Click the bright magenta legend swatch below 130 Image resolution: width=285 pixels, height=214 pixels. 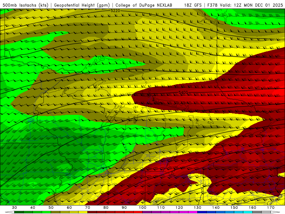click(x=193, y=212)
